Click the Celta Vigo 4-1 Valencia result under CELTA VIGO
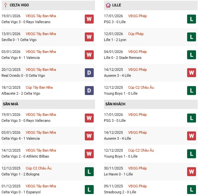198x196 pixels. 20,58
